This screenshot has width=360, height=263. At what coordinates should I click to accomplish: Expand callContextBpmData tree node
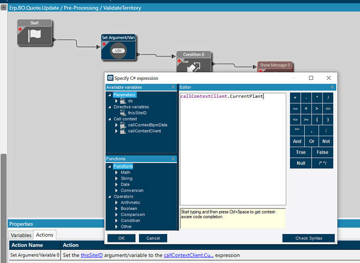[x=116, y=125]
